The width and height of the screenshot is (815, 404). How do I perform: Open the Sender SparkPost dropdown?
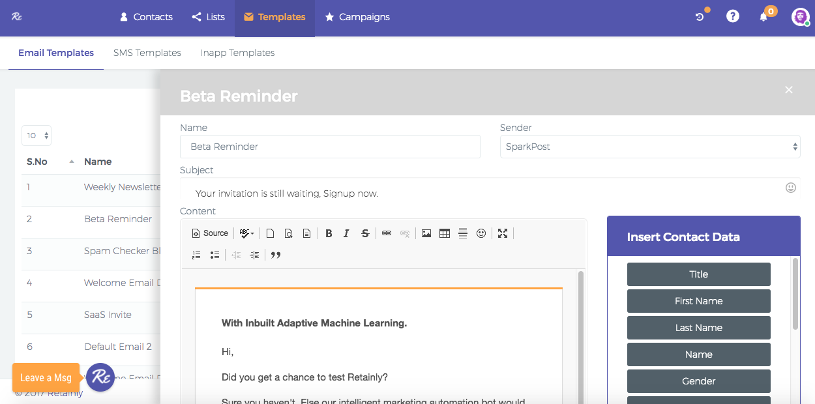click(x=650, y=147)
